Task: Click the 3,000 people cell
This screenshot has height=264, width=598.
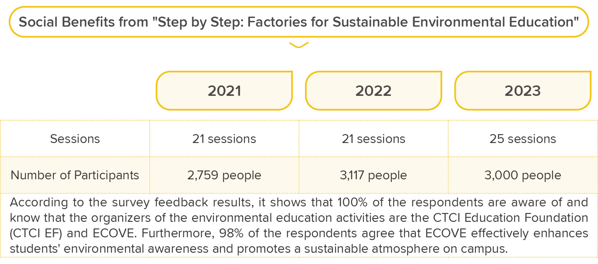Action: click(x=522, y=175)
